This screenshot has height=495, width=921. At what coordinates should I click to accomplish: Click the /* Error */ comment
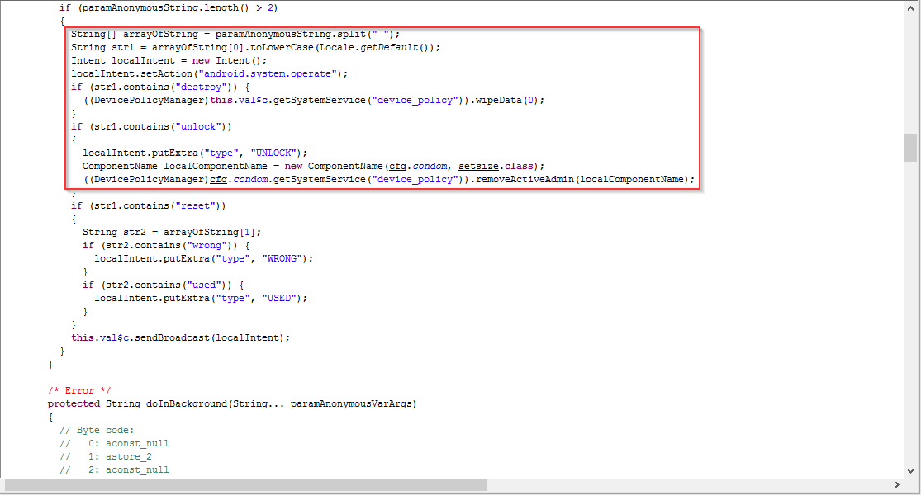click(x=79, y=390)
